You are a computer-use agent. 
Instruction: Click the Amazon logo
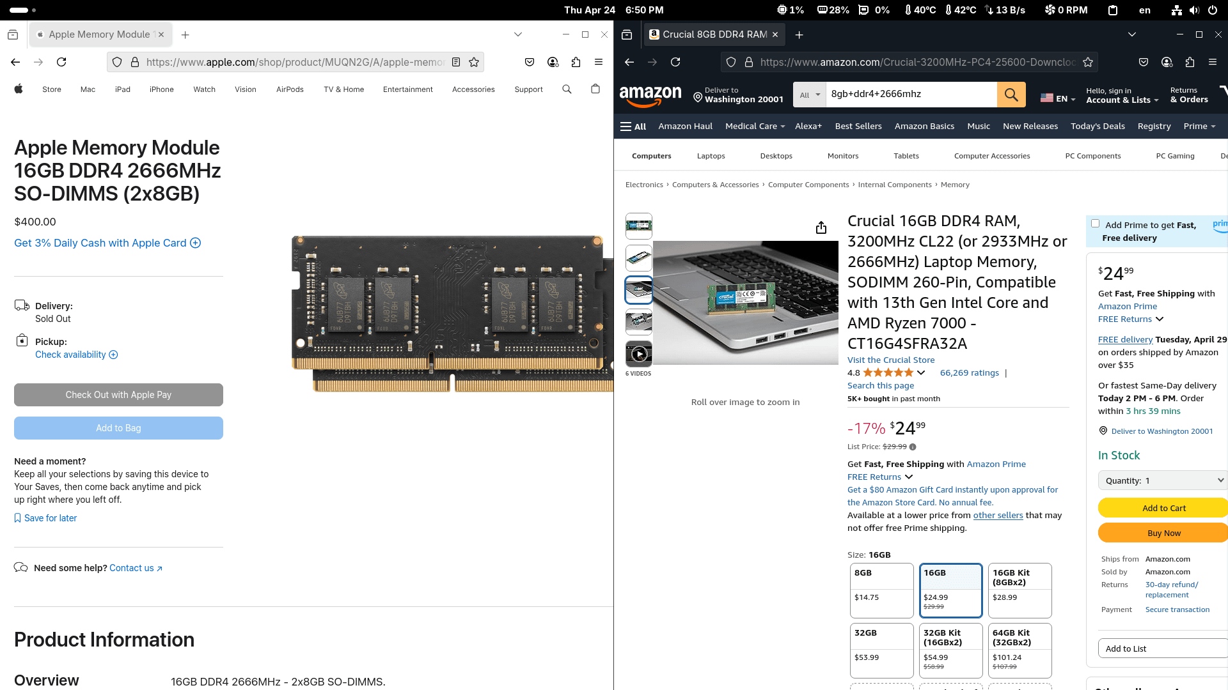(650, 96)
